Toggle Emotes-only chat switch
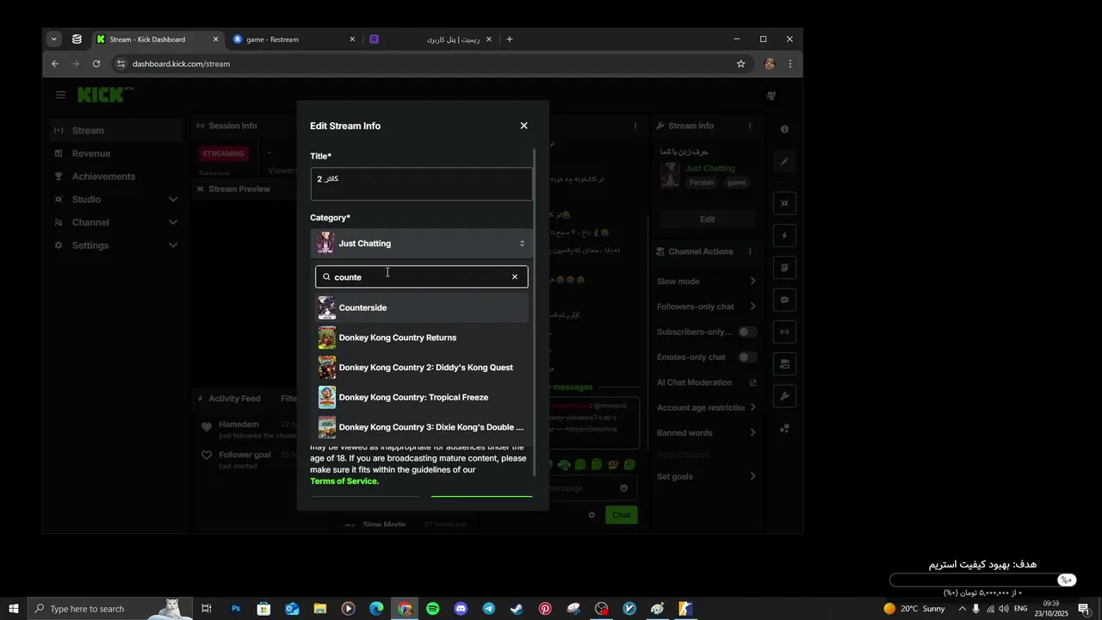Screen dimensions: 1102x620 tap(748, 356)
